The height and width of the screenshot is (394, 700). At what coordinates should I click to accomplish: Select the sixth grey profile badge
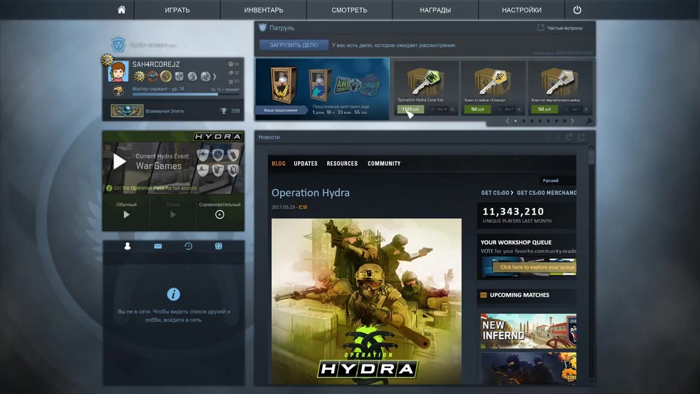tap(206, 77)
